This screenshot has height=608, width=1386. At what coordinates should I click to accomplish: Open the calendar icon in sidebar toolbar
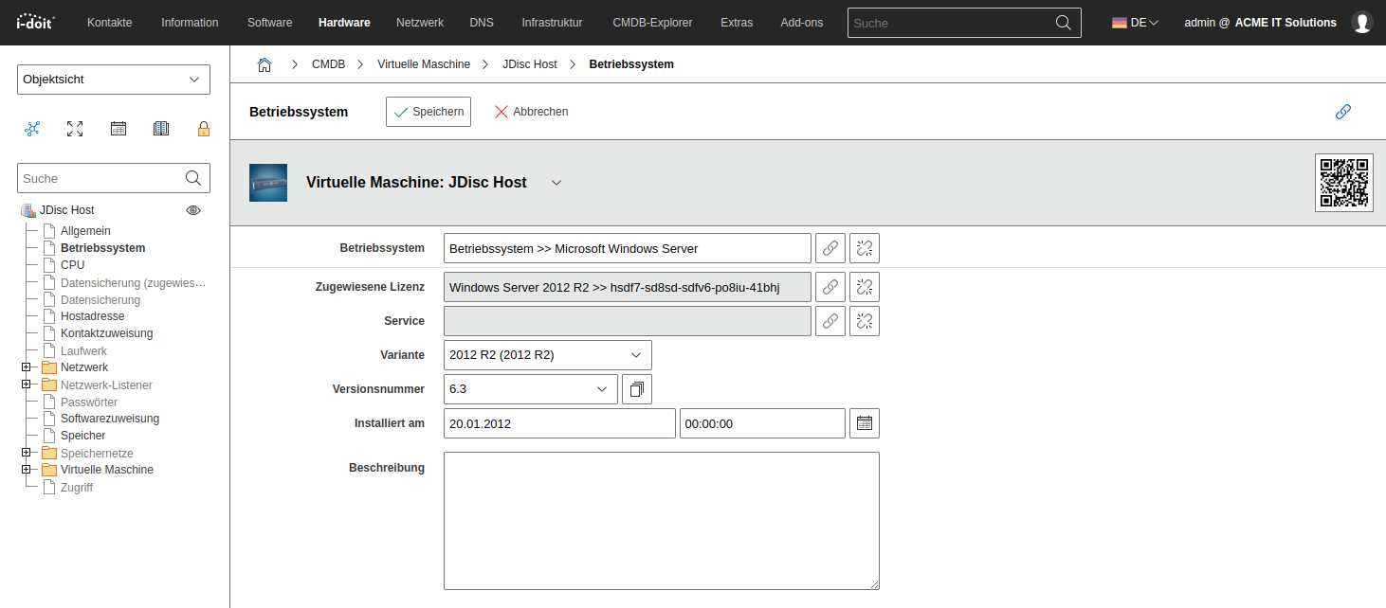coord(119,129)
